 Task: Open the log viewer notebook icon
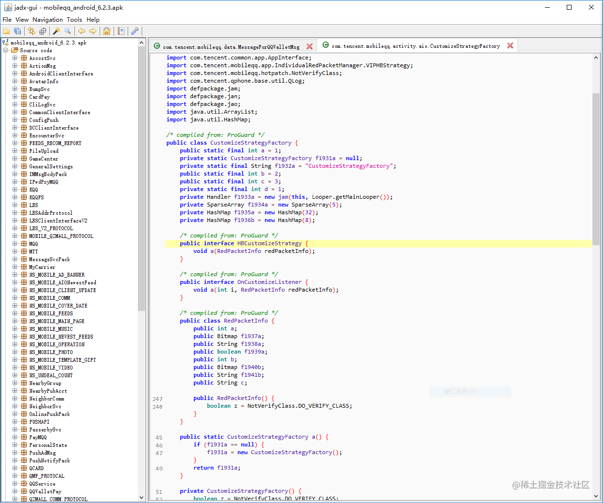[121, 31]
